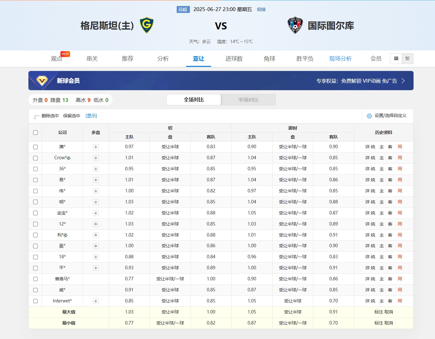The height and width of the screenshot is (339, 435).
Task: Open 现场分析 link
Action: (x=340, y=59)
